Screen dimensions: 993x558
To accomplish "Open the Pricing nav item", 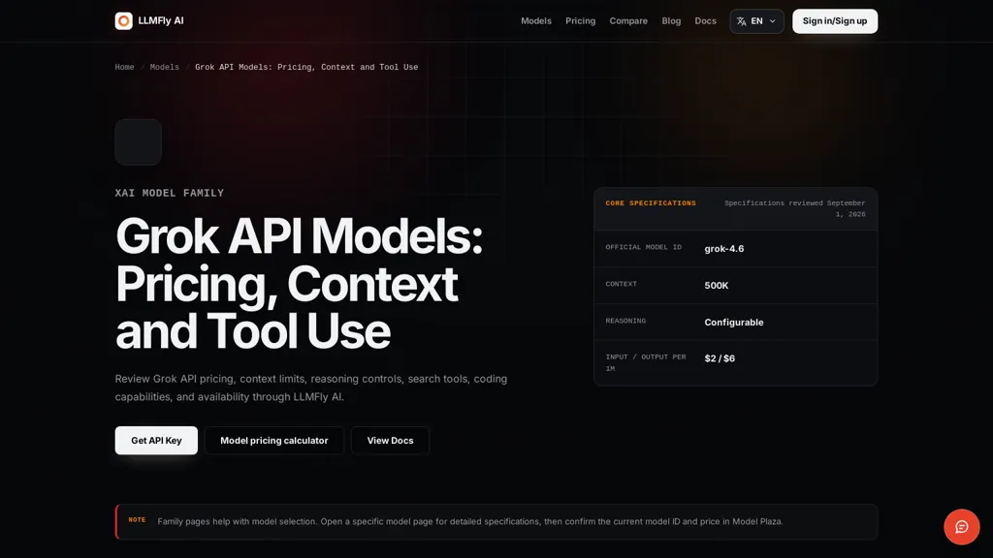I will click(580, 21).
